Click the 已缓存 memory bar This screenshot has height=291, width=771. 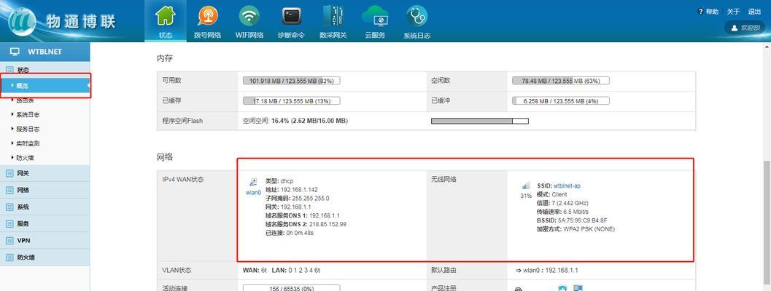click(291, 100)
